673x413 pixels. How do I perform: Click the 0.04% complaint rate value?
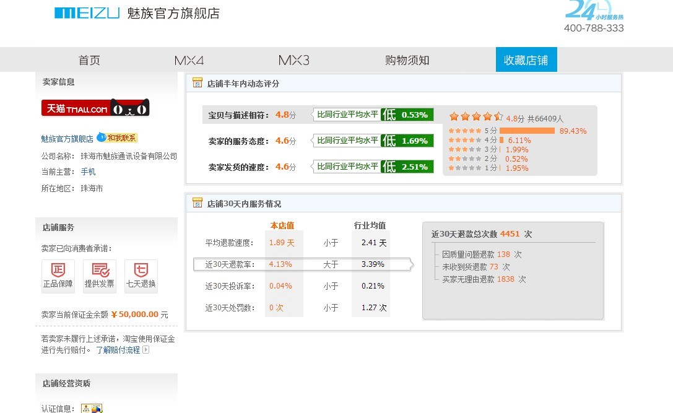pyautogui.click(x=280, y=286)
